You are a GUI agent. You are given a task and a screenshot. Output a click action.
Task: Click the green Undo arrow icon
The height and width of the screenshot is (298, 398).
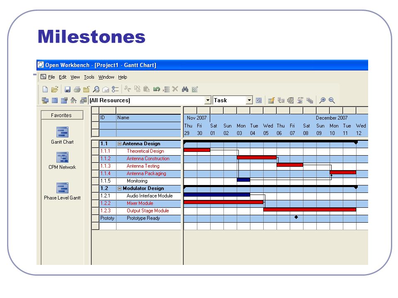(156, 89)
